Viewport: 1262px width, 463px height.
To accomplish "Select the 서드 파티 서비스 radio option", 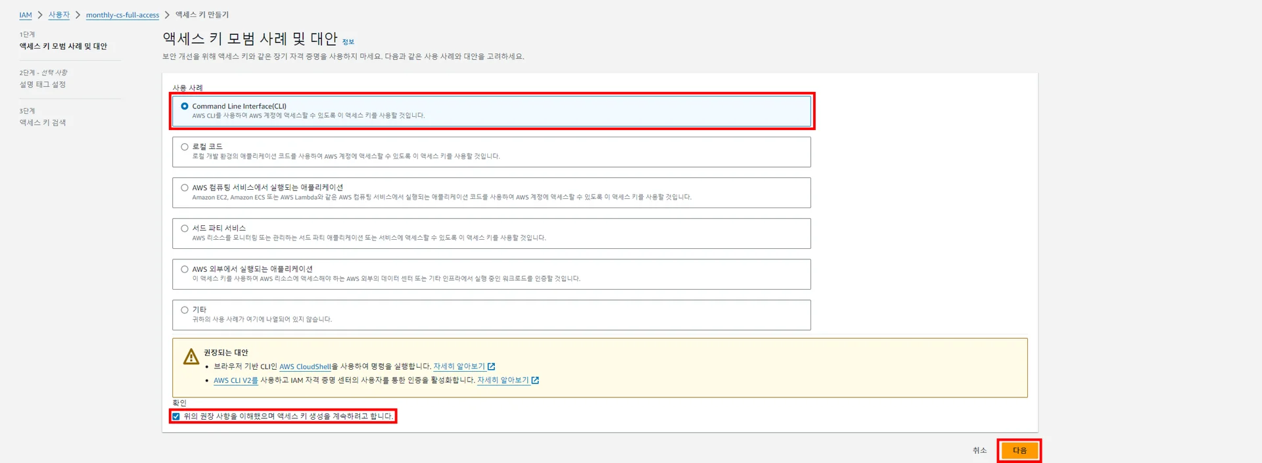I will point(185,229).
